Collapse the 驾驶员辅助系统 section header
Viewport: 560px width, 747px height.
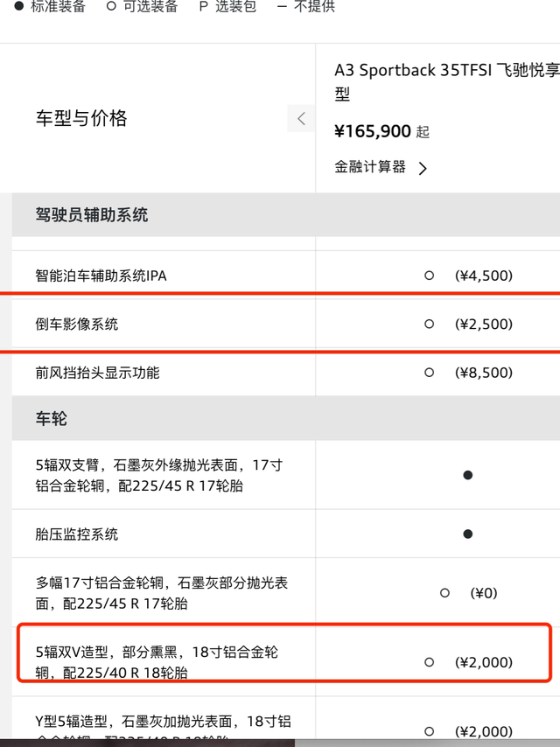(92, 215)
